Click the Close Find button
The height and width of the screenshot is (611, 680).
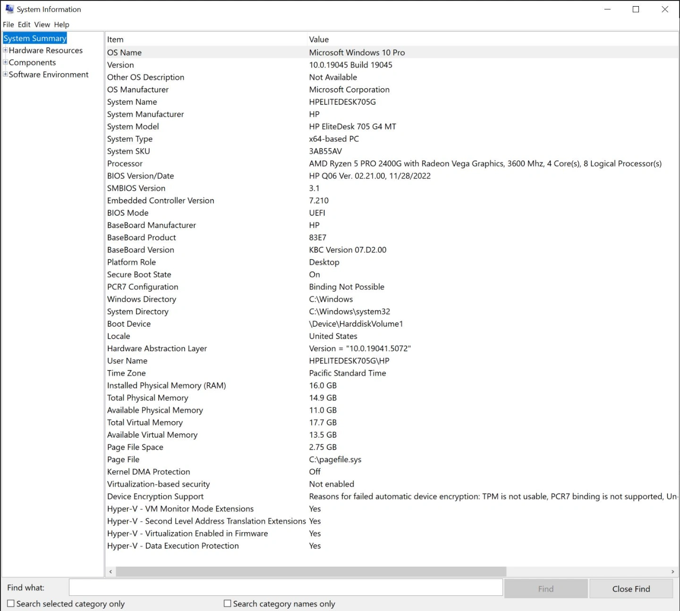(631, 589)
